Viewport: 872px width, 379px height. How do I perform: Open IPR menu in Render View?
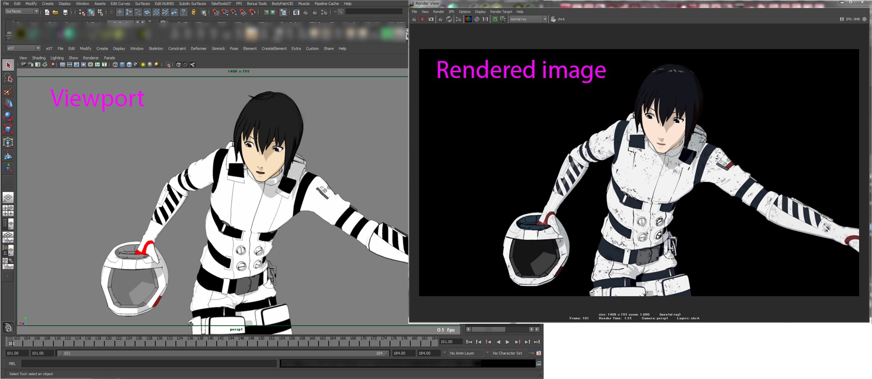451,11
